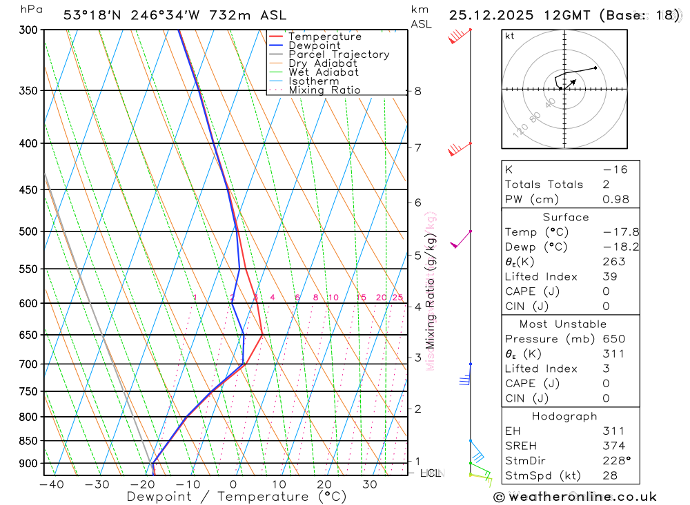Click the Most Unstable Pressure value '650'
This screenshot has height=505, width=690.
[614, 339]
